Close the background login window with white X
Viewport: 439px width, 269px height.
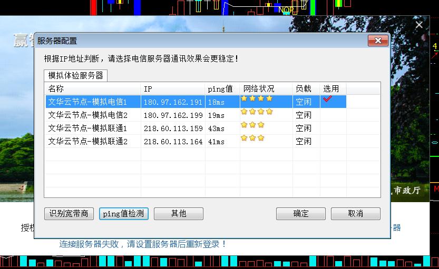click(x=419, y=25)
